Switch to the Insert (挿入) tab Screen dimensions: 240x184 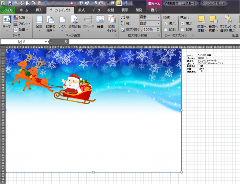coord(39,10)
